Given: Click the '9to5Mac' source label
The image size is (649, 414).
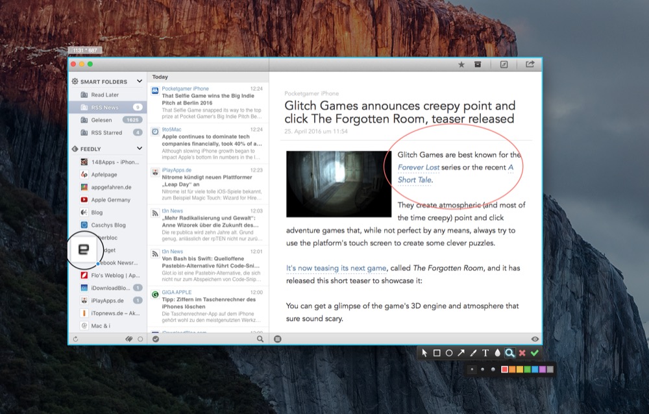Looking at the screenshot, I should coord(171,129).
